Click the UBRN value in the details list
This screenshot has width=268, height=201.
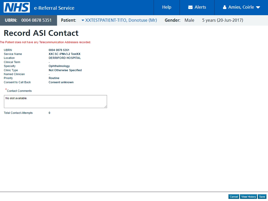point(59,50)
